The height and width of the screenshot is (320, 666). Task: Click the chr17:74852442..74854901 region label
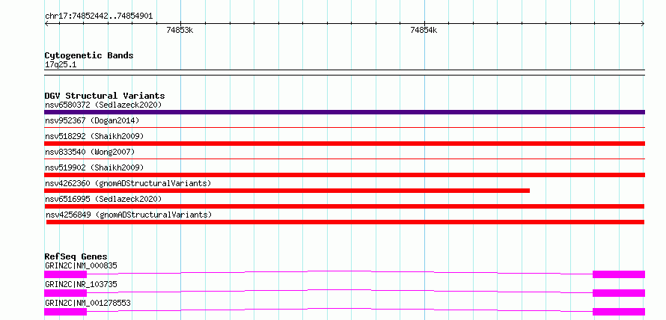click(99, 16)
